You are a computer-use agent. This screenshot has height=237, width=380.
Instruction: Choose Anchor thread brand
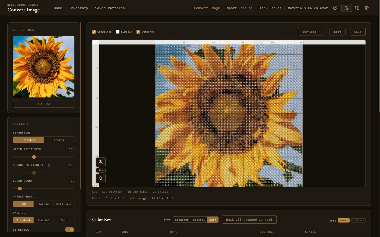click(43, 204)
